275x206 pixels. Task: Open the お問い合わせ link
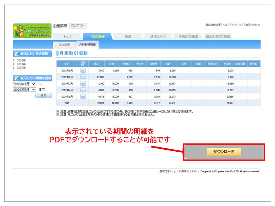tap(252, 25)
